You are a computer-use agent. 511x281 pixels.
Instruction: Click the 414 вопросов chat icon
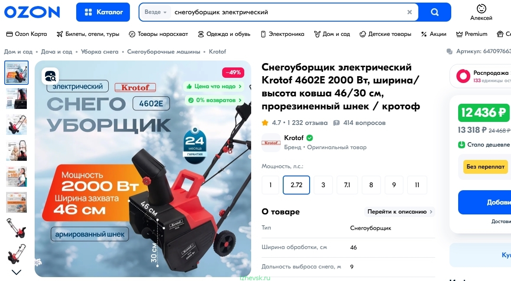click(336, 123)
